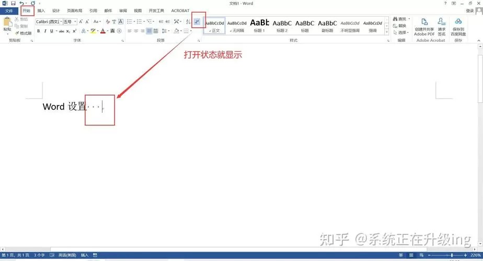The width and height of the screenshot is (483, 261).
Task: Click the Increase Indent icon
Action: click(168, 21)
